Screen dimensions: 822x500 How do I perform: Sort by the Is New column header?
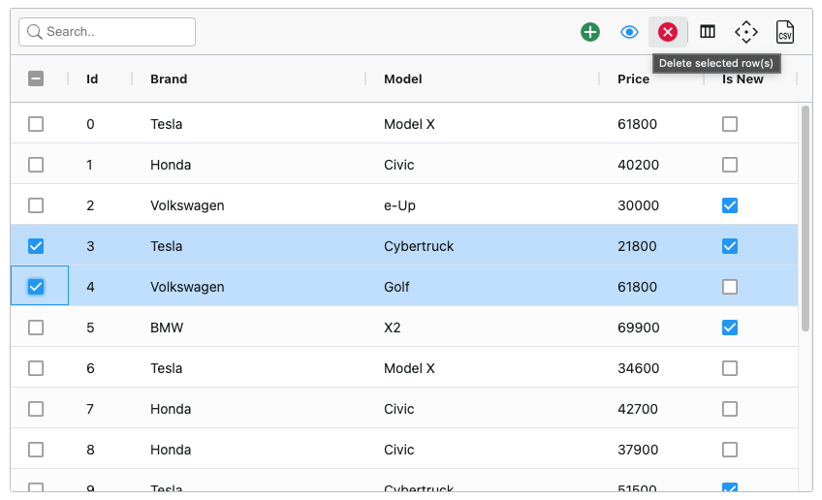coord(743,79)
